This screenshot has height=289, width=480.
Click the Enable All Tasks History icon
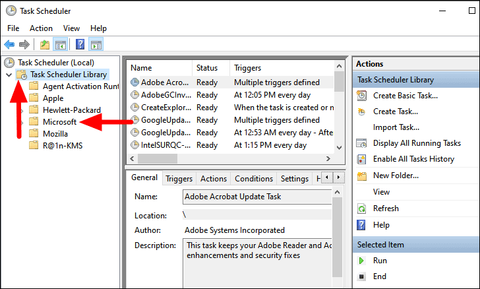(x=361, y=159)
